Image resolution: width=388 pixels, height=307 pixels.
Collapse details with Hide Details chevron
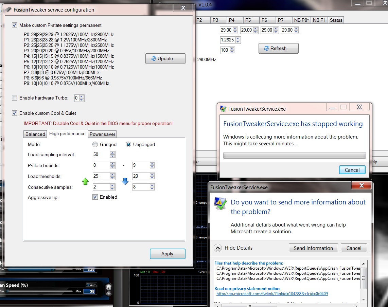coord(218,248)
